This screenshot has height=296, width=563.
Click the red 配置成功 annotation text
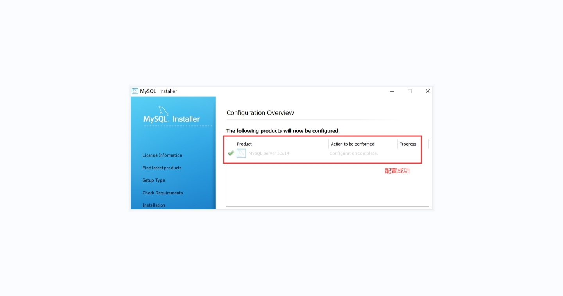tap(397, 171)
